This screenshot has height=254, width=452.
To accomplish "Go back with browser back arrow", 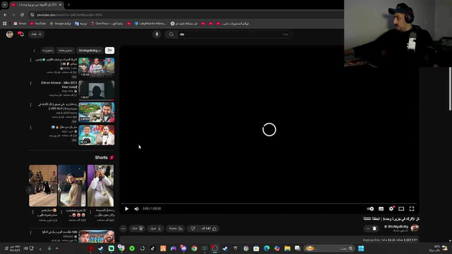I will pos(5,15).
